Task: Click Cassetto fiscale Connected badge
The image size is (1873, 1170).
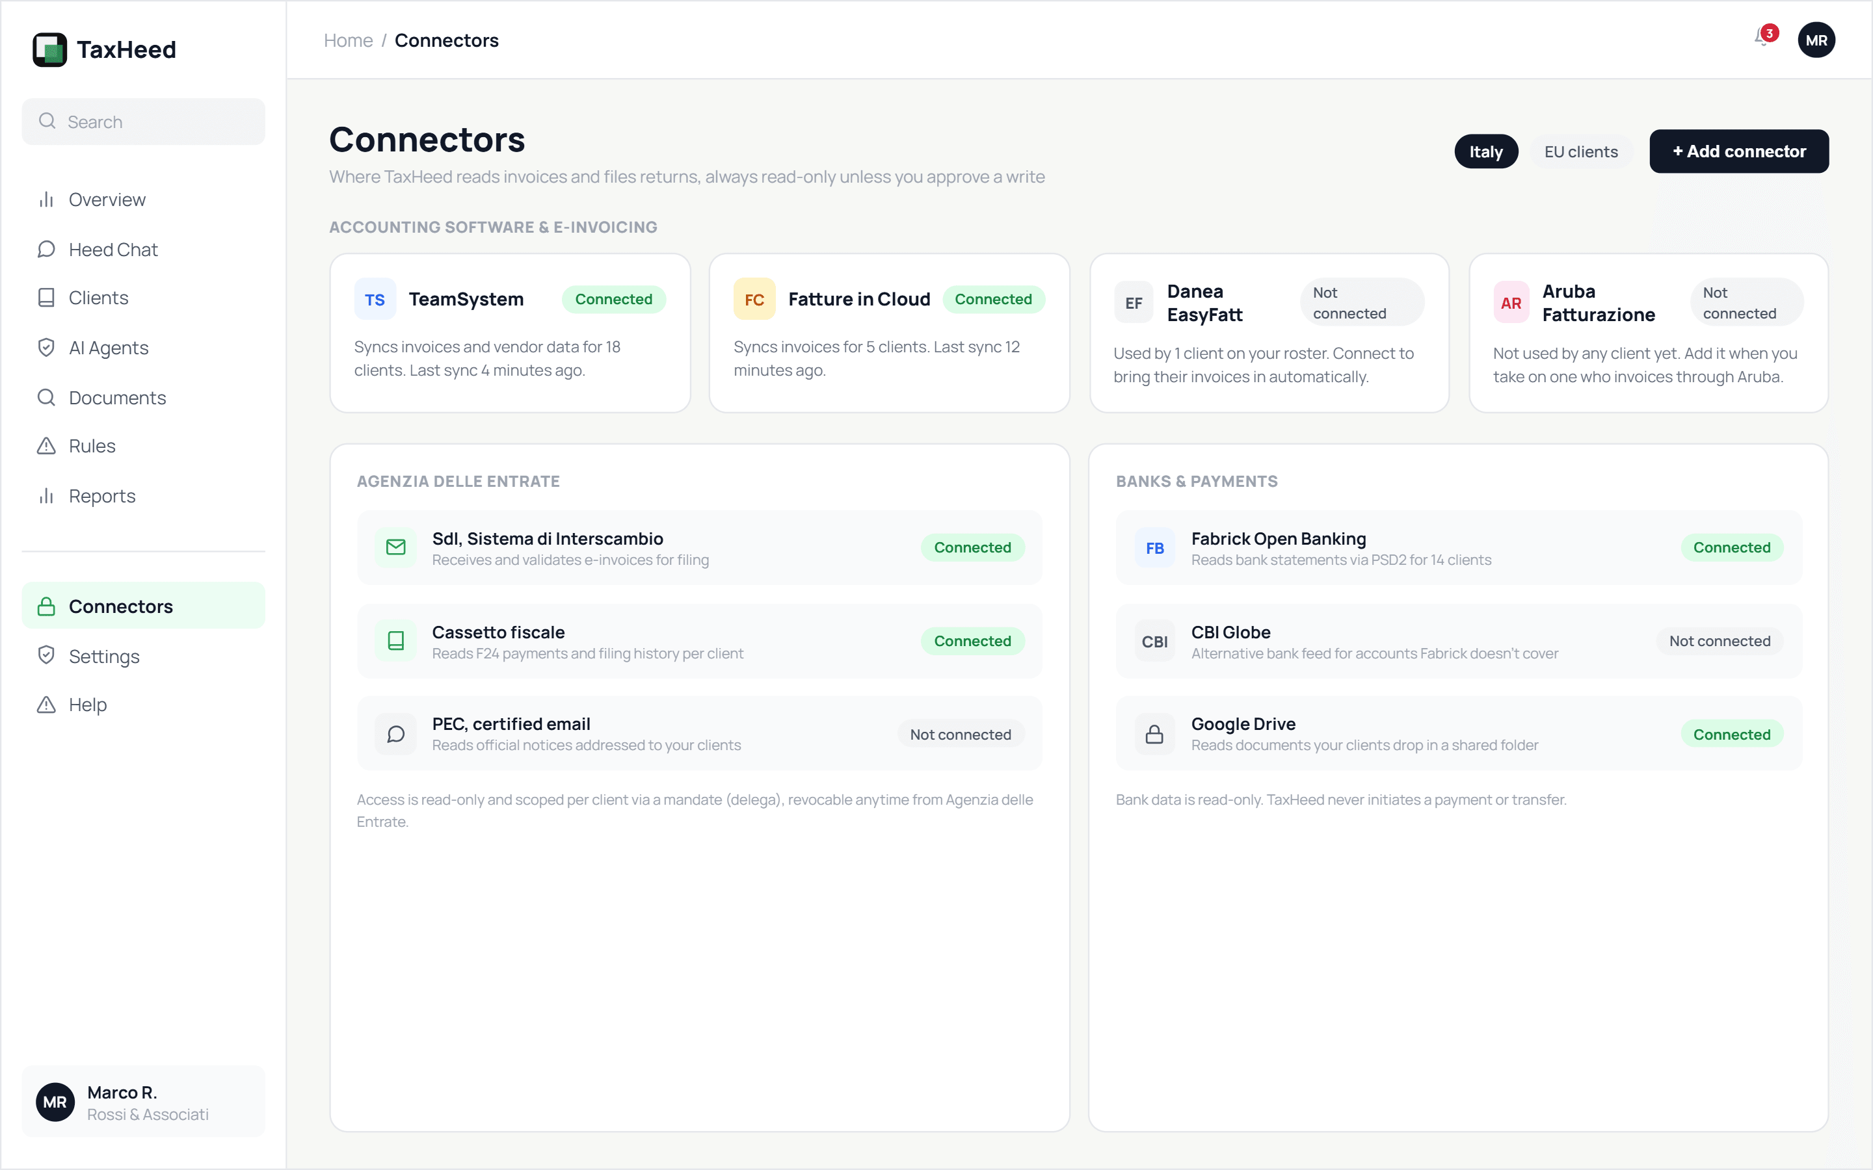Action: click(972, 641)
